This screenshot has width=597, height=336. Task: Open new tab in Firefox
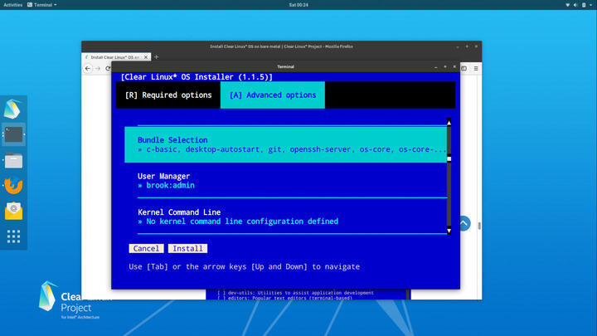coord(156,57)
